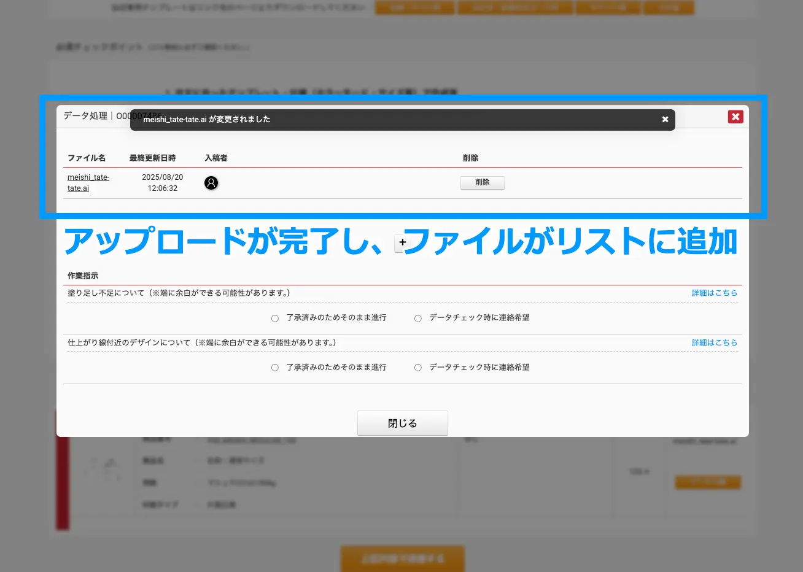Click the orange action button near the file name column
The image size is (803, 572).
[707, 482]
